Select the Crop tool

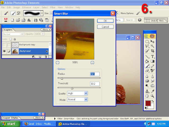coord(152,51)
